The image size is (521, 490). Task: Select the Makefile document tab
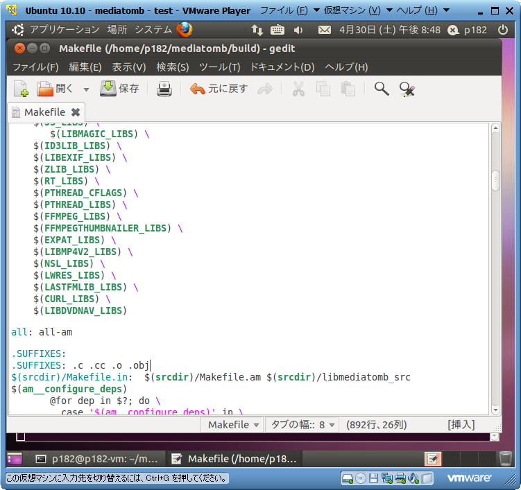pyautogui.click(x=44, y=112)
